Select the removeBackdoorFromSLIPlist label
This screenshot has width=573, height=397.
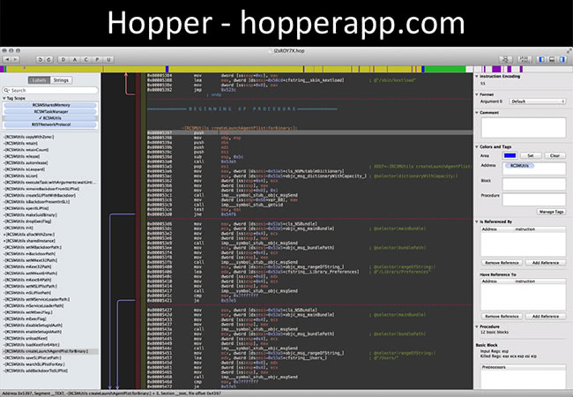[41, 189]
